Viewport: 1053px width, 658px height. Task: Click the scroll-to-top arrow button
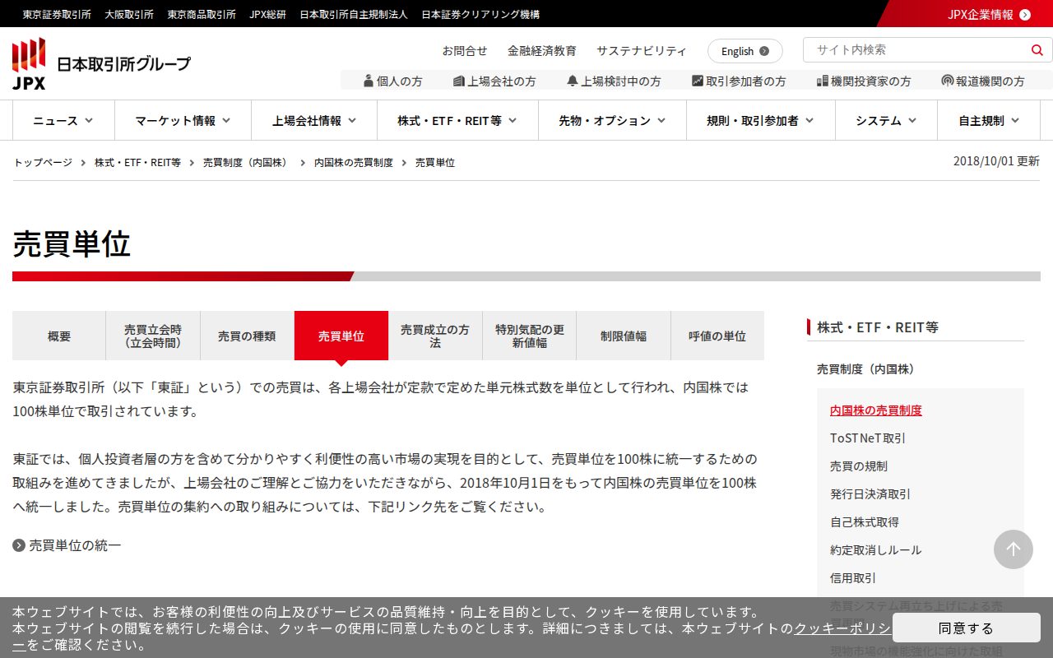pyautogui.click(x=1014, y=549)
